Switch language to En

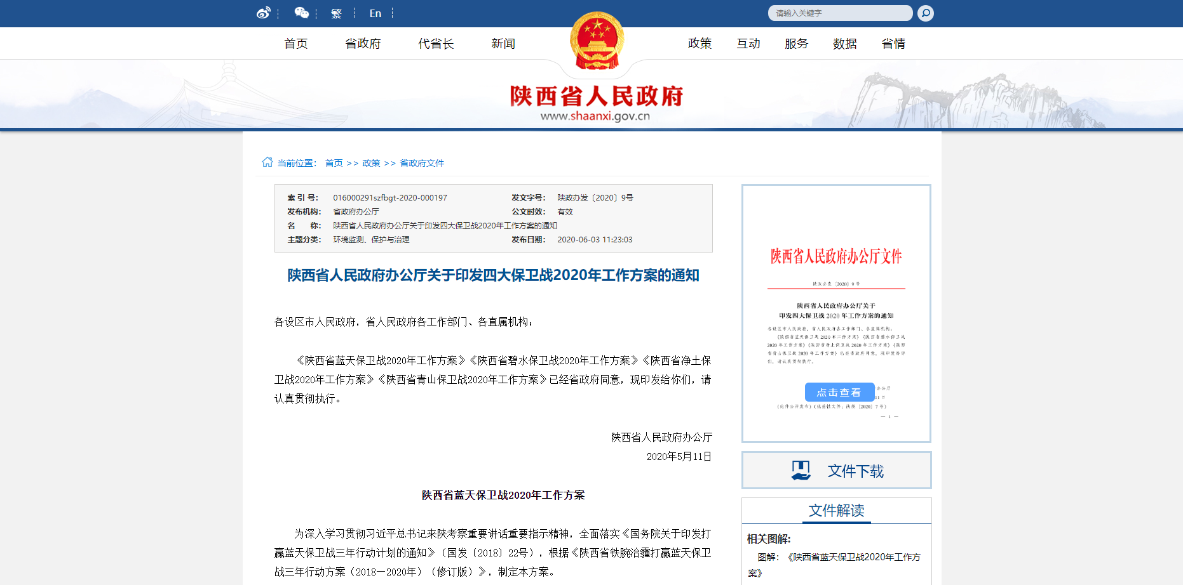375,13
